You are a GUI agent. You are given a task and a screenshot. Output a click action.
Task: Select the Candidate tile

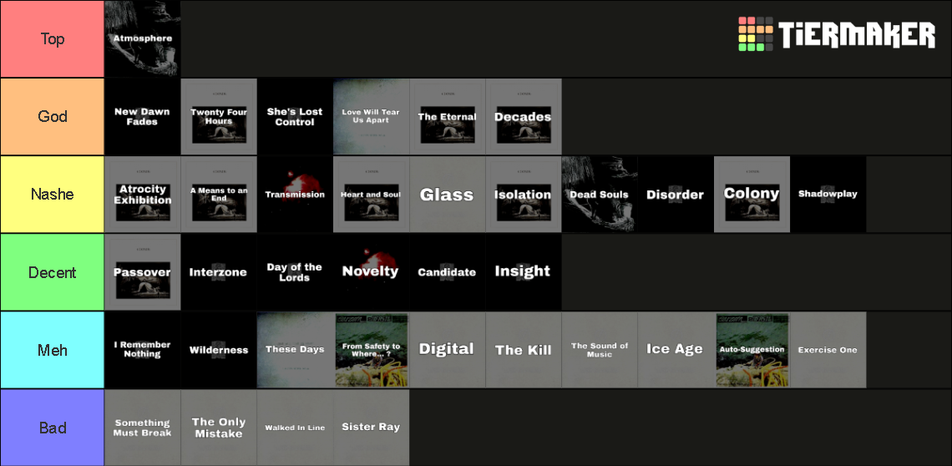(x=448, y=272)
